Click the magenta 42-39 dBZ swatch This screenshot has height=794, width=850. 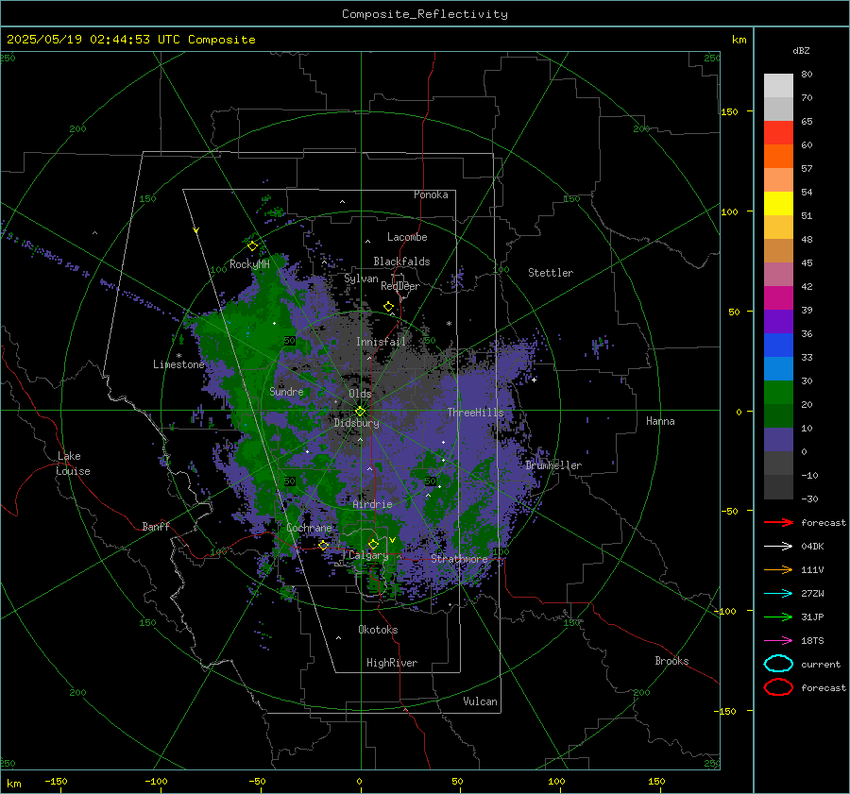778,298
